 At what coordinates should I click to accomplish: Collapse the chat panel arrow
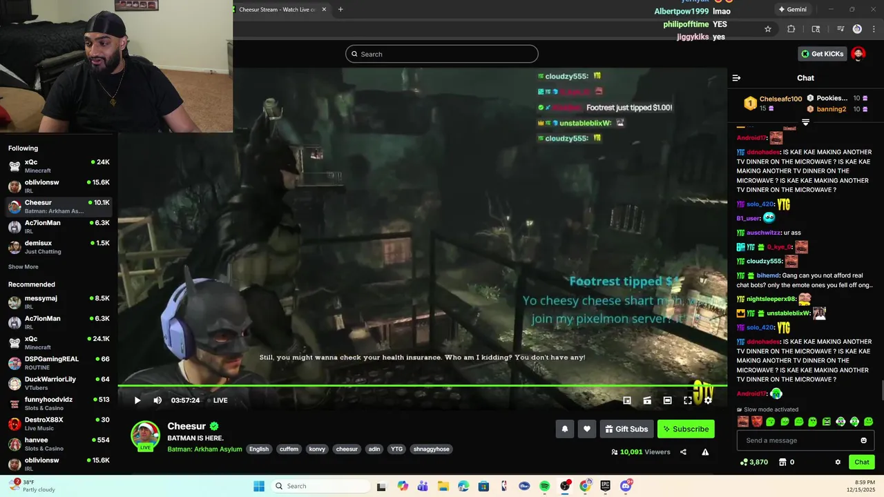[736, 78]
